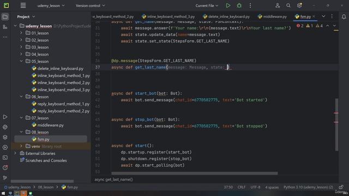
Task: Expand the venv library root folder
Action: pos(21,146)
